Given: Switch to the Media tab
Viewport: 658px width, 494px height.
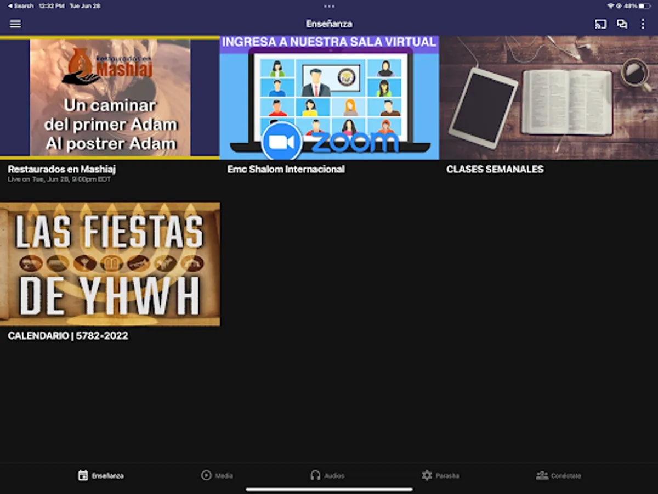Looking at the screenshot, I should 217,475.
